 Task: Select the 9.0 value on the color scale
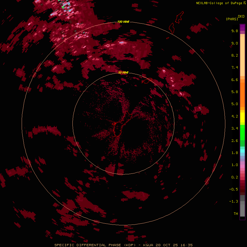tap(235, 43)
